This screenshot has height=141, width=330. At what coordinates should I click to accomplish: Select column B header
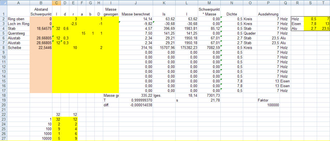point(41,3)
